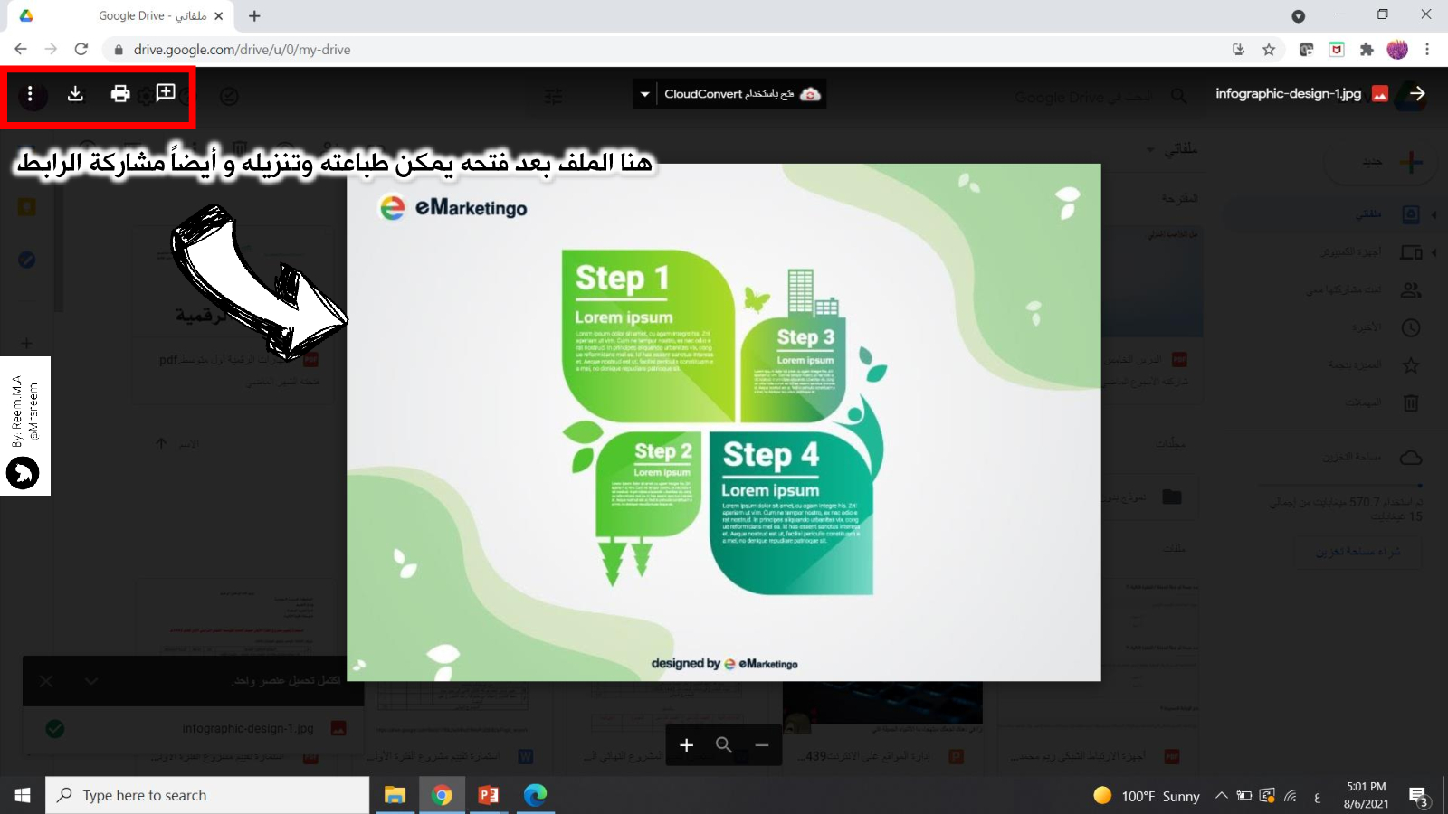Screen dimensions: 1448x814
Task: Reload the current page
Action: tap(81, 50)
